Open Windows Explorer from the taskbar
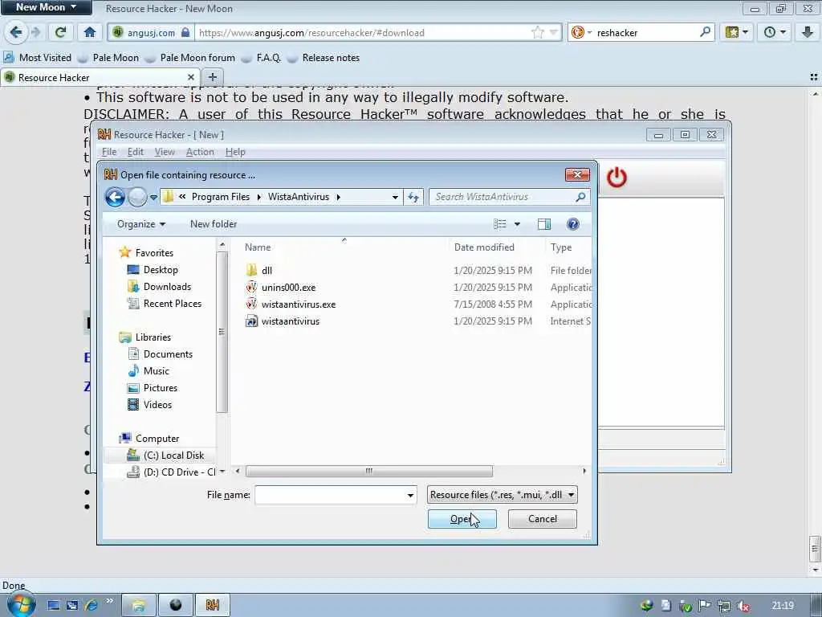 (139, 605)
